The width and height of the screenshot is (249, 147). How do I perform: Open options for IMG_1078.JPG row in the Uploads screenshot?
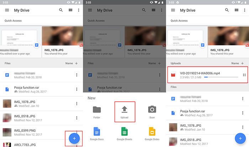[243, 127]
